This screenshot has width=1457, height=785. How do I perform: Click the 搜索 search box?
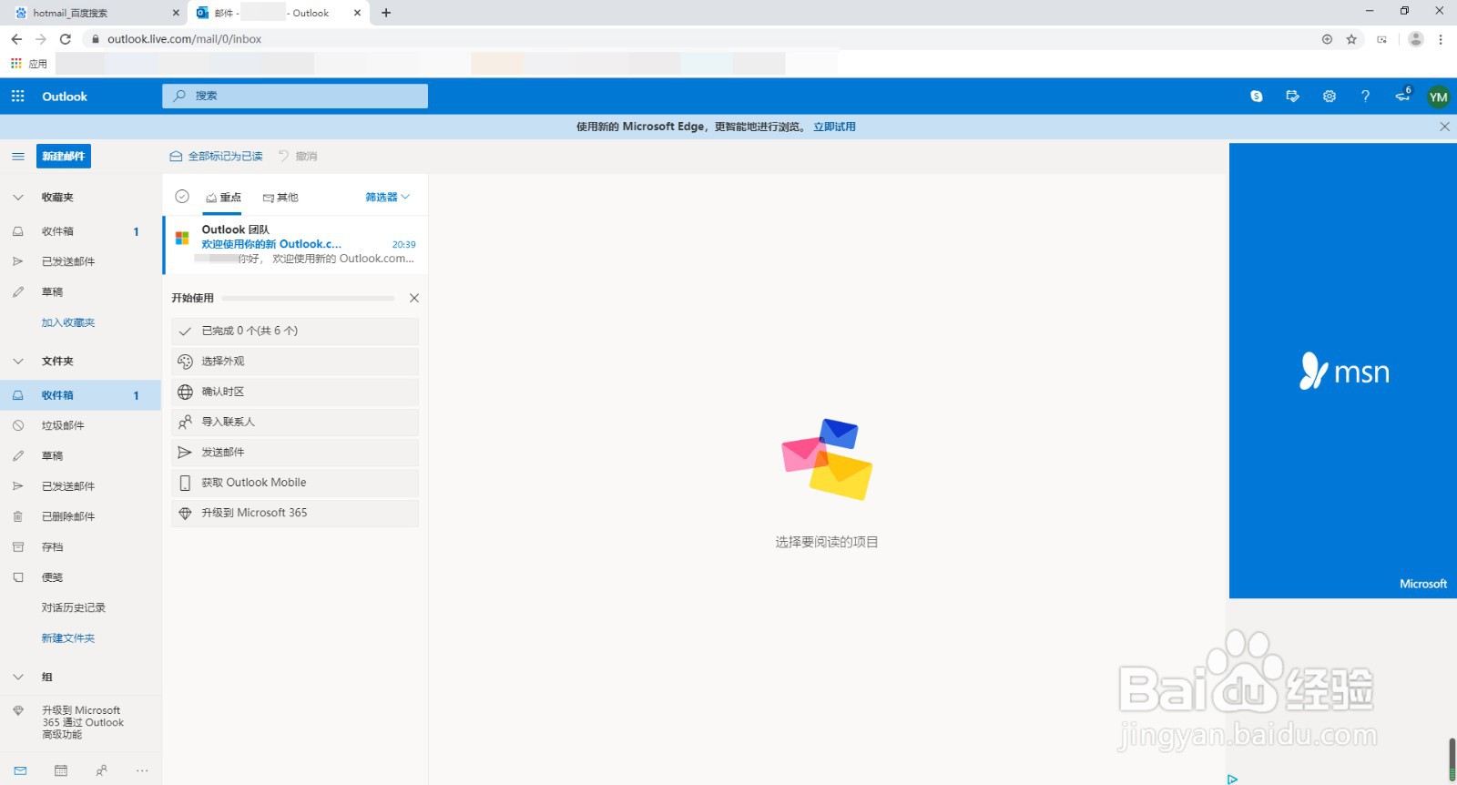coord(295,96)
